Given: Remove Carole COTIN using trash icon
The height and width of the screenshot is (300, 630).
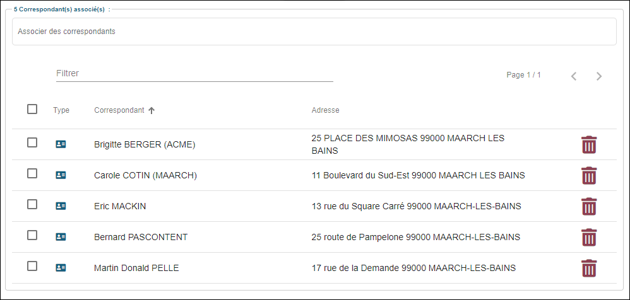Looking at the screenshot, I should (588, 176).
